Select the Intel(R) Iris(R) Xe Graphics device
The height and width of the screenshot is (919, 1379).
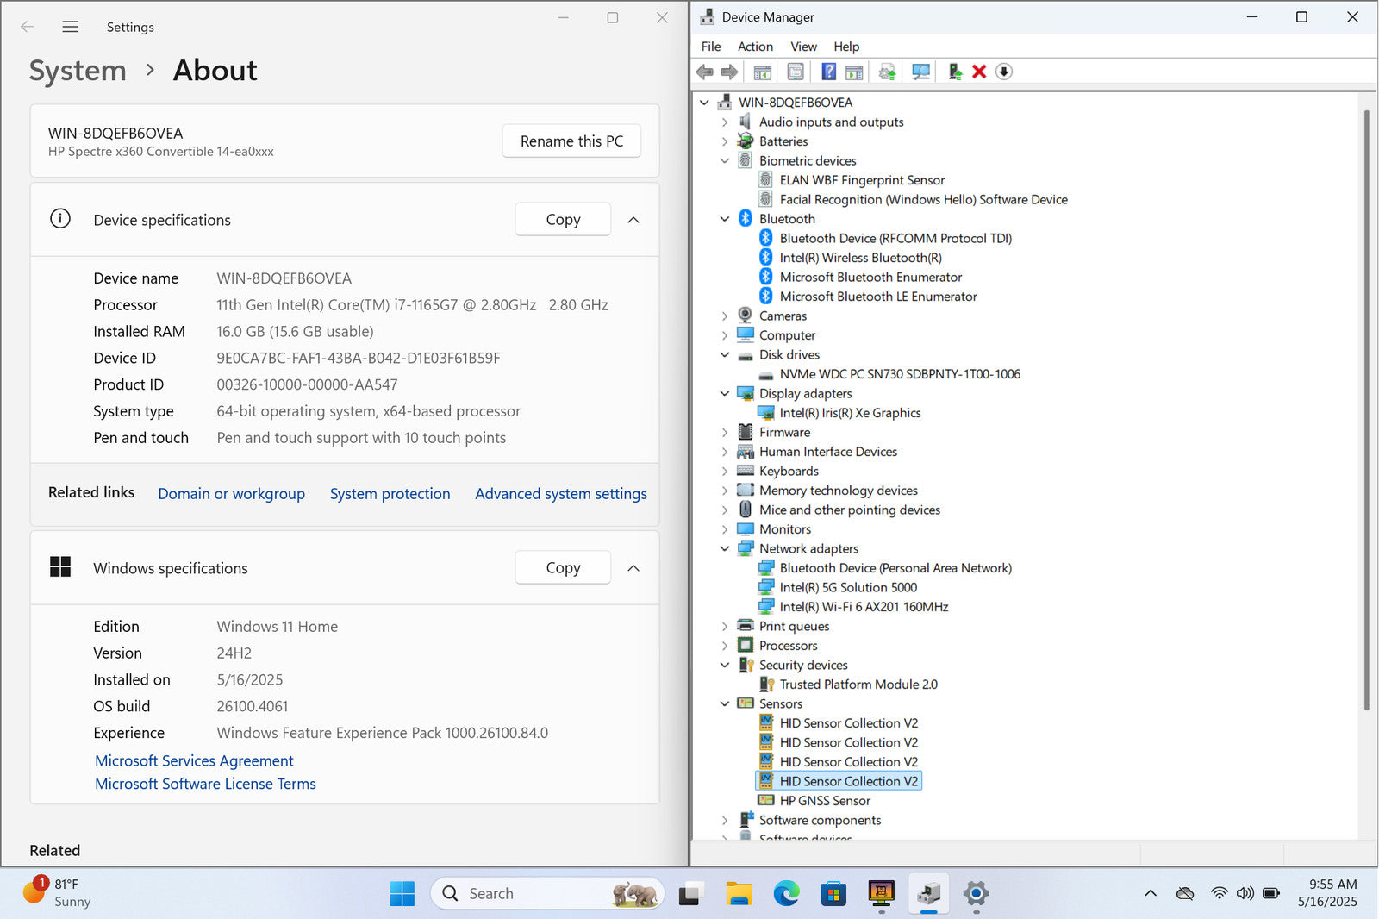pyautogui.click(x=850, y=413)
